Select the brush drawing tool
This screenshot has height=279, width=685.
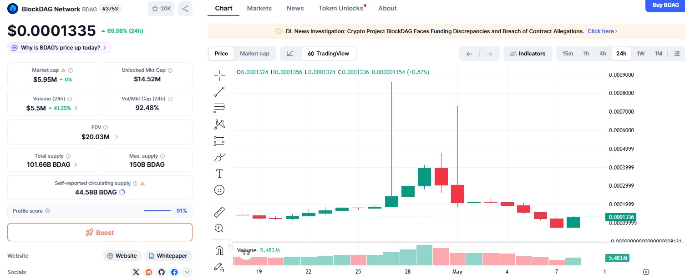[x=219, y=157]
